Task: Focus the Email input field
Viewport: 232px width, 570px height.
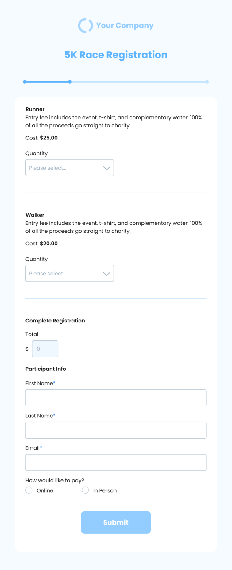Action: click(116, 463)
